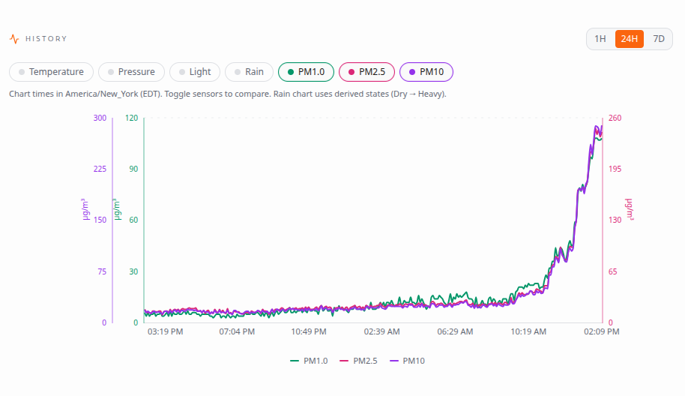The height and width of the screenshot is (396, 685).
Task: Enable the Rain sensor chip
Action: pyautogui.click(x=249, y=72)
